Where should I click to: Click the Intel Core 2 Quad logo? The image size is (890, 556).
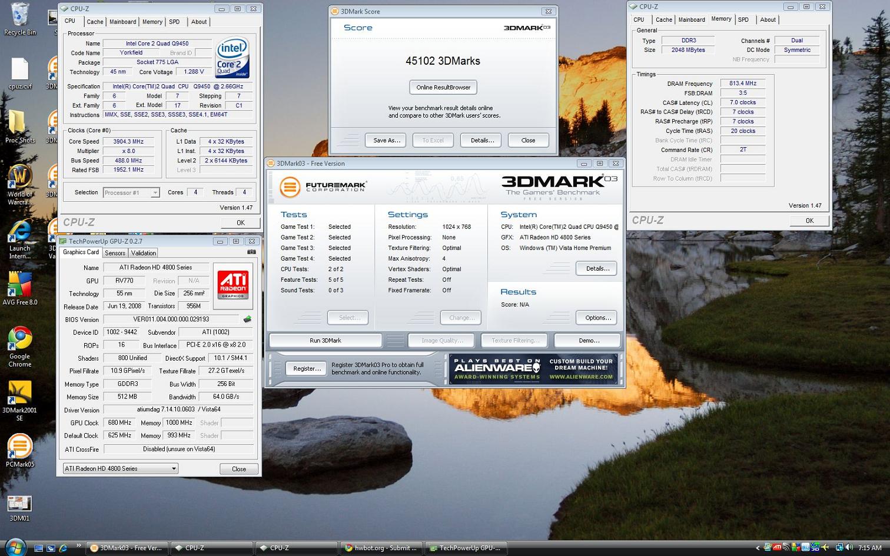click(x=233, y=58)
